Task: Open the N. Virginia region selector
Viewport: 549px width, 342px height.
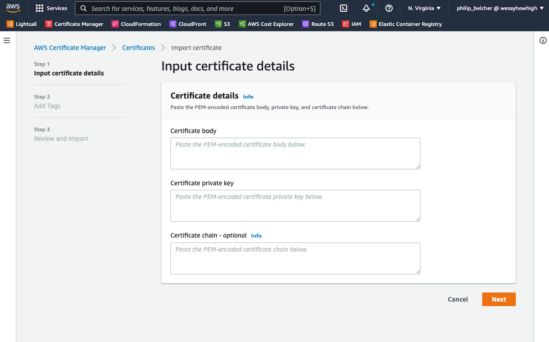Action: tap(423, 8)
